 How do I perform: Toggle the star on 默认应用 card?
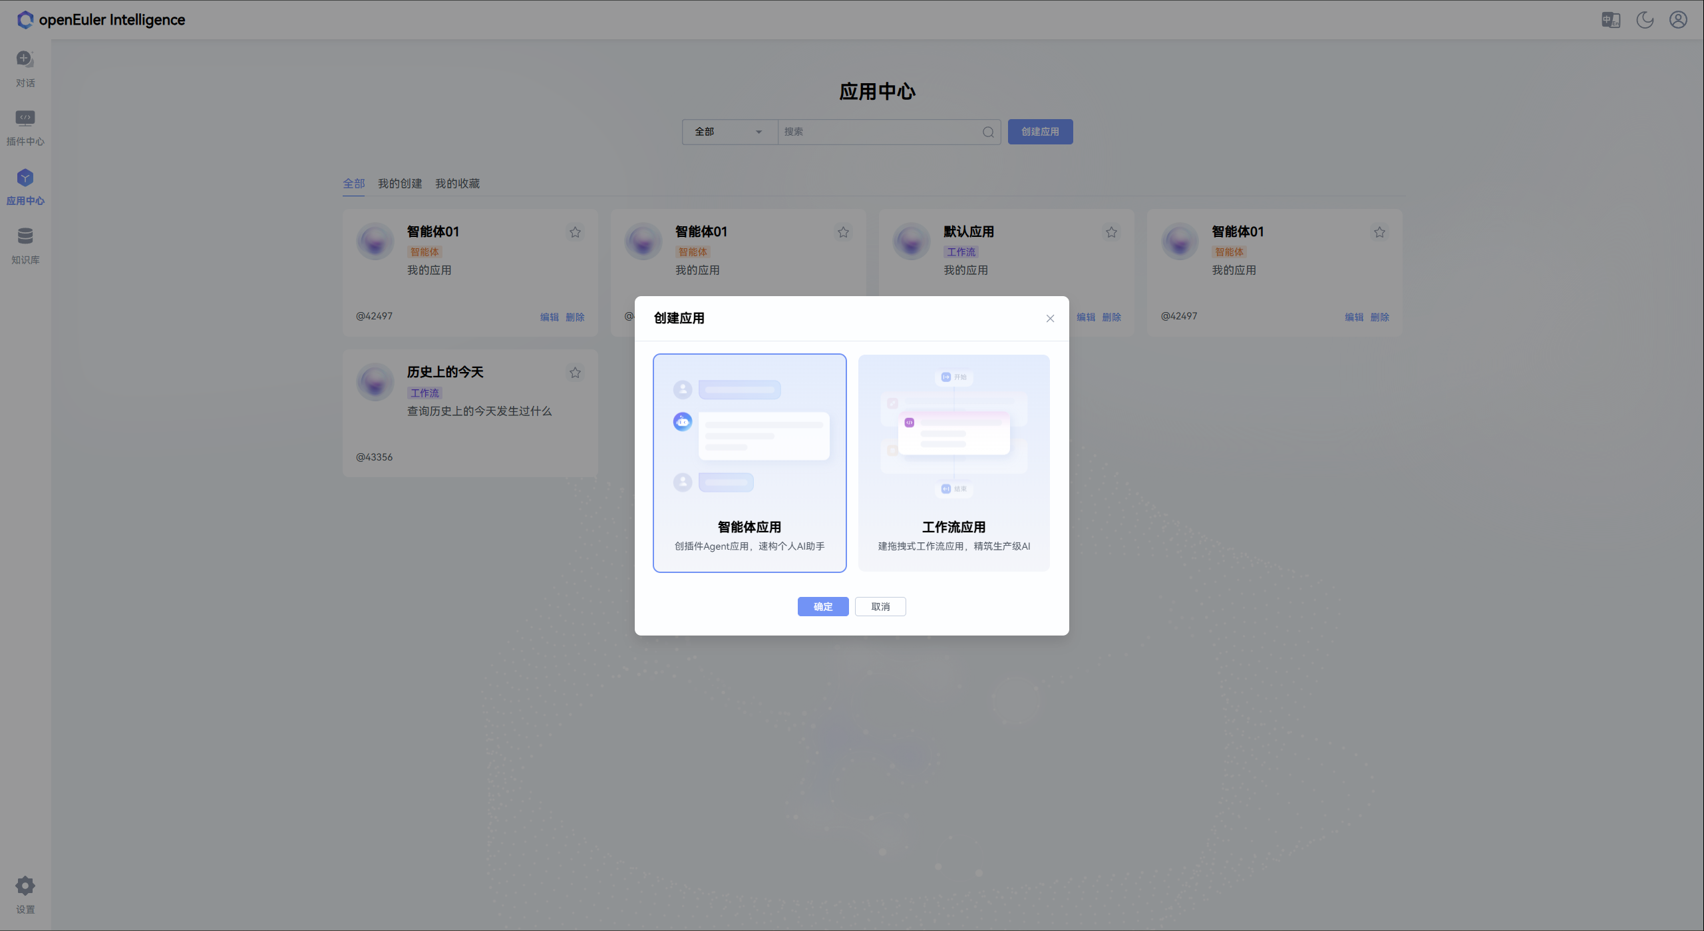(x=1110, y=232)
